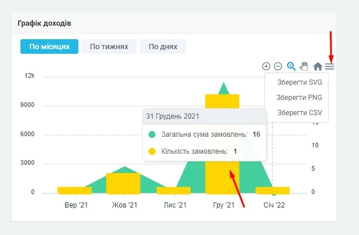Toggle the chart hamburger export menu
Screen dimensions: 359x235
tap(330, 67)
